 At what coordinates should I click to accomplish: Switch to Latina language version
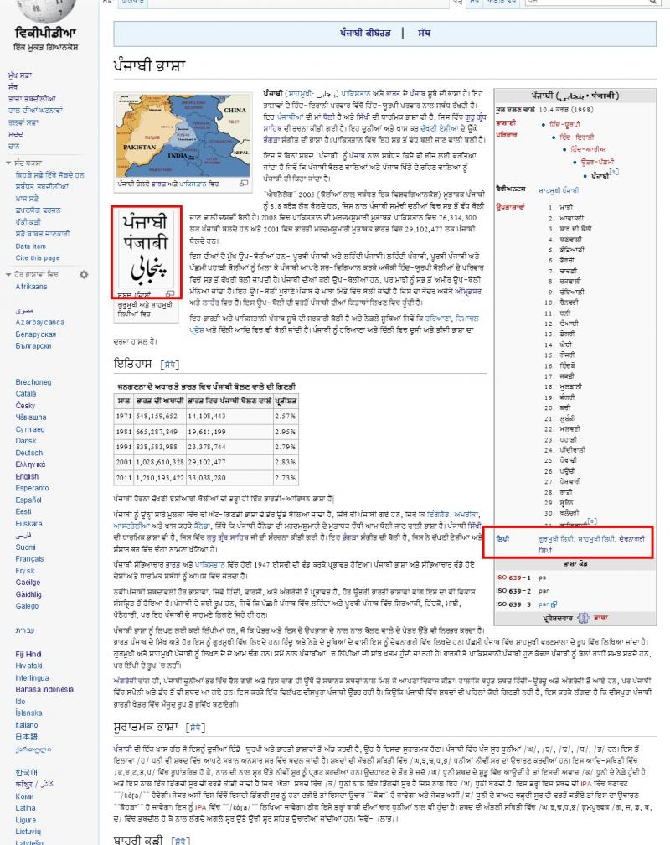(x=25, y=808)
